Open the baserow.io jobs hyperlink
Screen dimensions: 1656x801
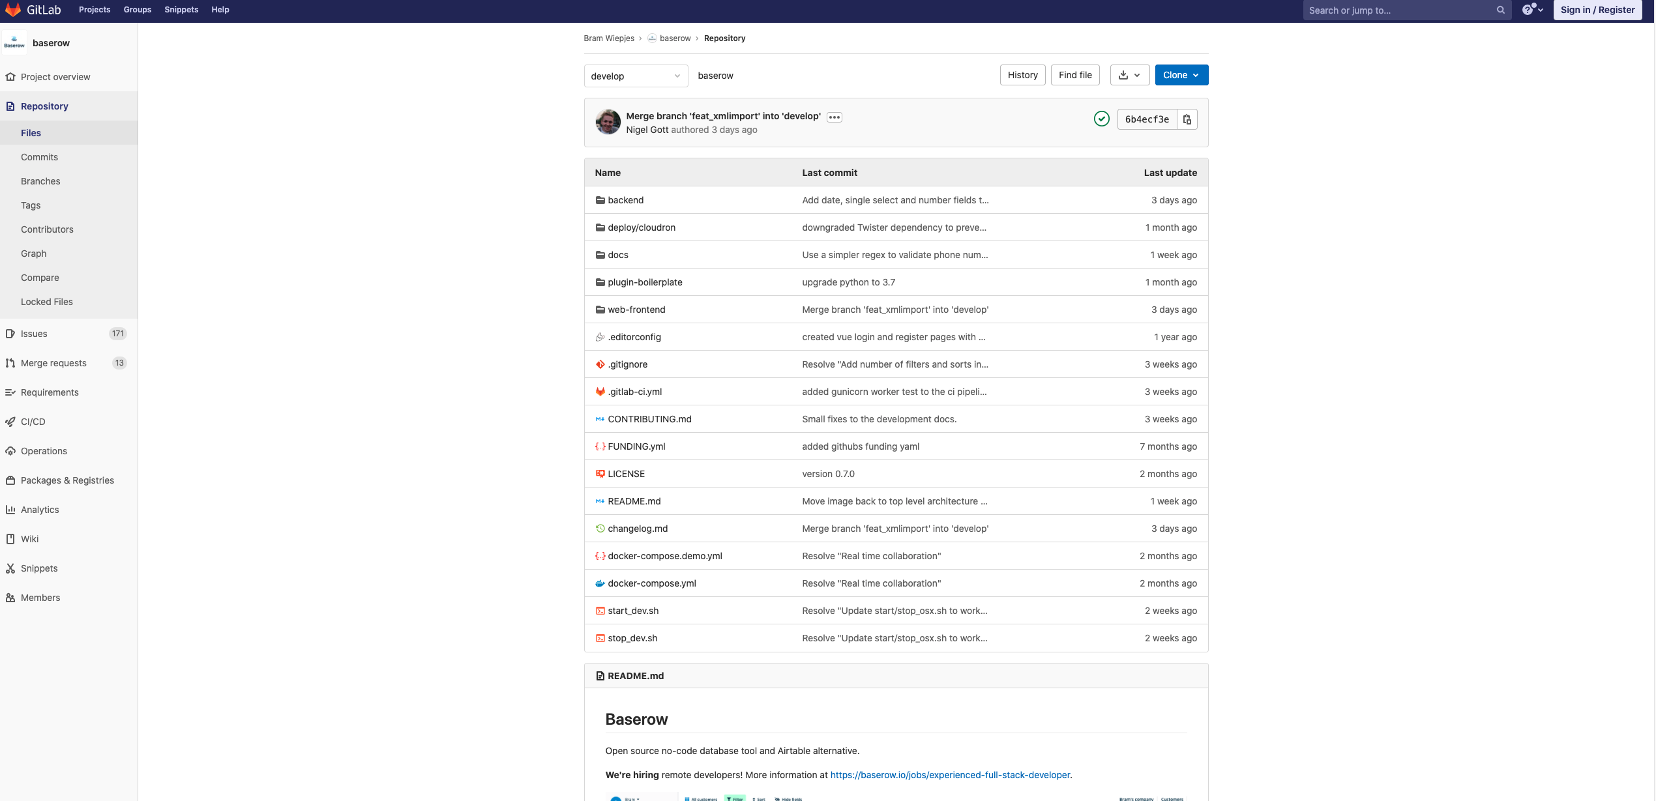[949, 775]
